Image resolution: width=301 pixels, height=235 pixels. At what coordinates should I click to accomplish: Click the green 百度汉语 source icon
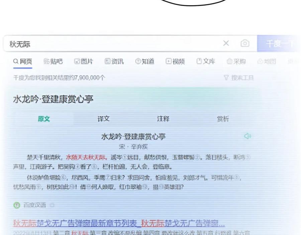[16, 205]
